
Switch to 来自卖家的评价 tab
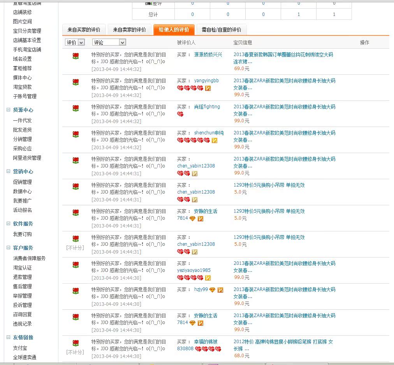coord(129,30)
